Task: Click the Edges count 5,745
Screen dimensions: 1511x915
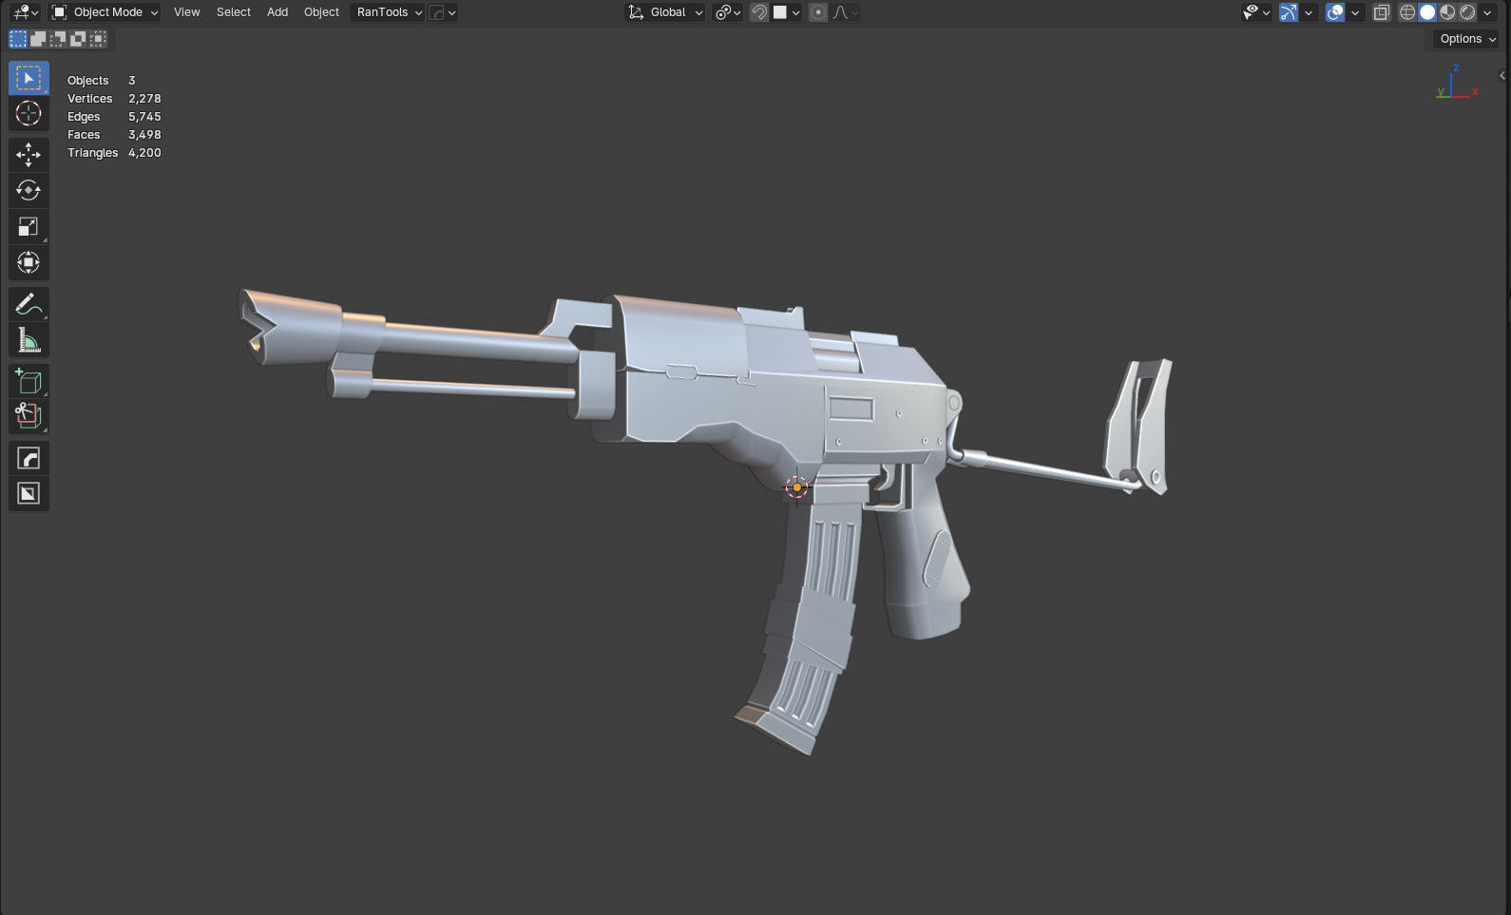Action: (x=144, y=117)
